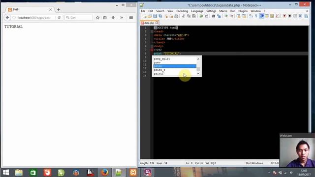Click the Redo arrow icon
Viewport: 315px width, 177px height.
tap(206, 16)
